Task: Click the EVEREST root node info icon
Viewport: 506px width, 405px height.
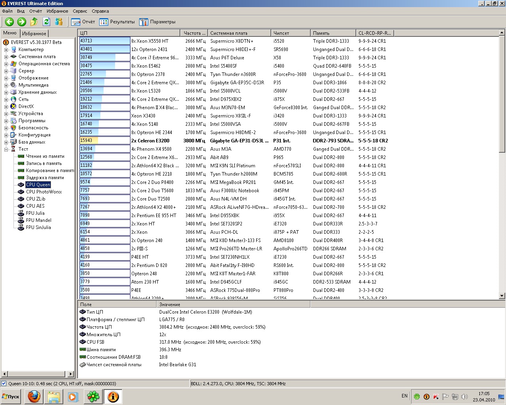Action: (6, 42)
